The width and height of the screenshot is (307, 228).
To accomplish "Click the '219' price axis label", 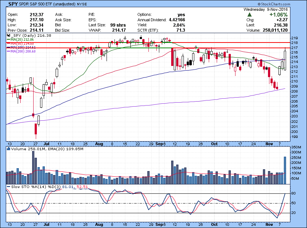I will pos(295,38).
